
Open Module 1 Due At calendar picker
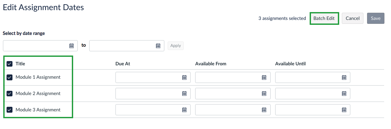(x=184, y=77)
